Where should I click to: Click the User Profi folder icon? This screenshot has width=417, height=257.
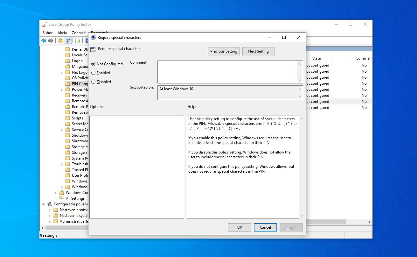[x=67, y=175]
